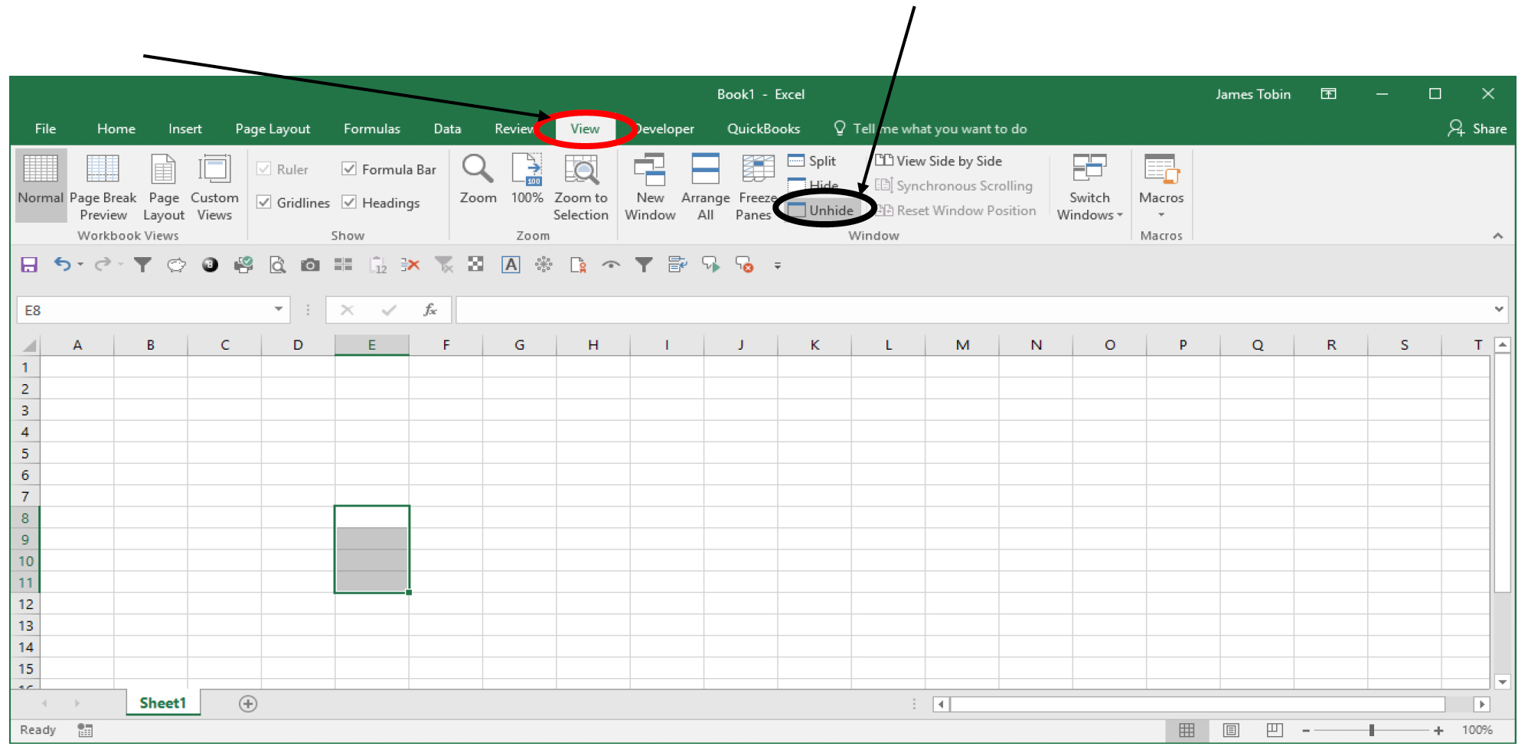Open the Data tab
Image resolution: width=1528 pixels, height=753 pixels.
pyautogui.click(x=447, y=129)
